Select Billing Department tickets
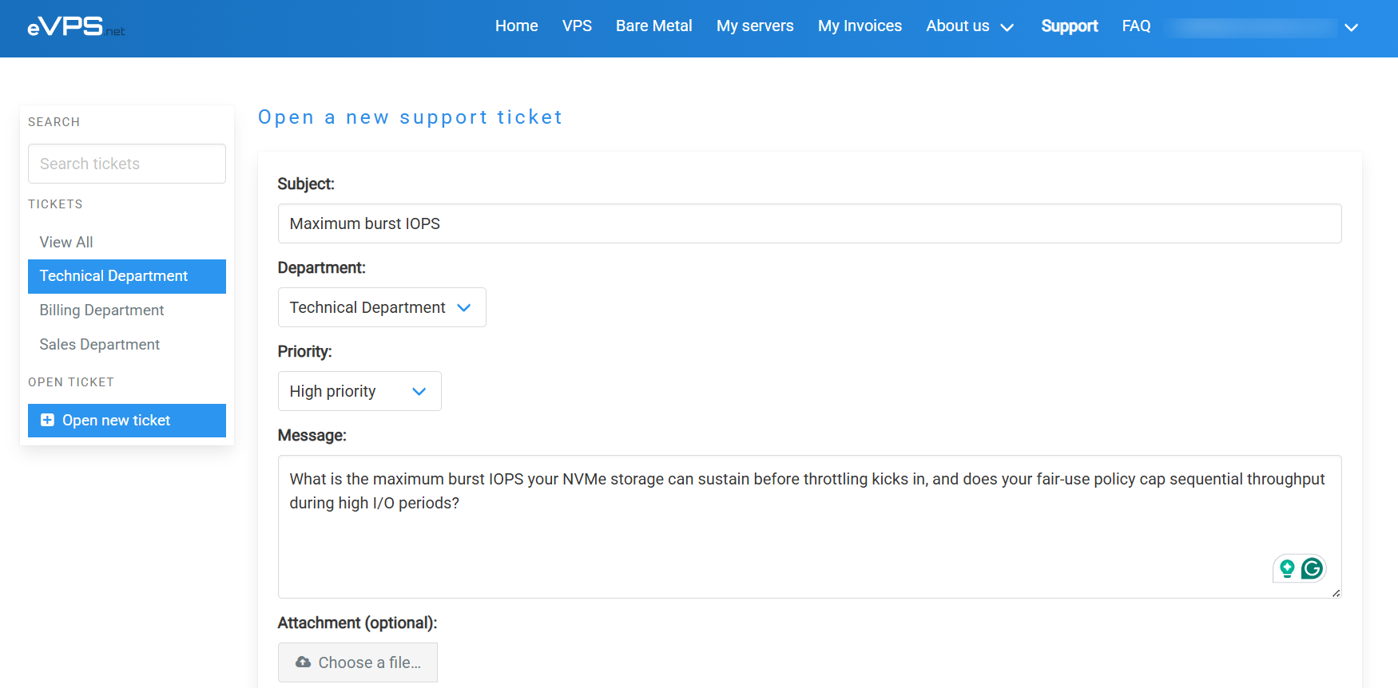Viewport: 1398px width, 688px height. 127,310
